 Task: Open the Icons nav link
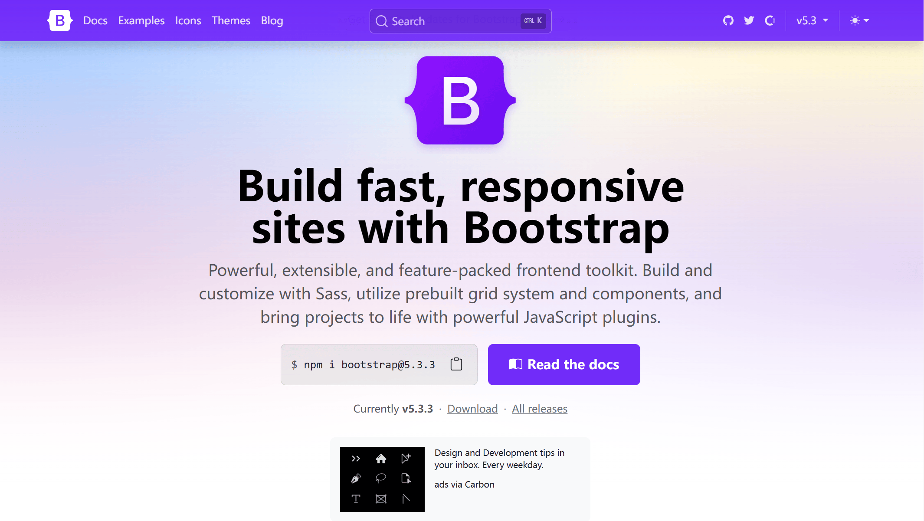[188, 20]
